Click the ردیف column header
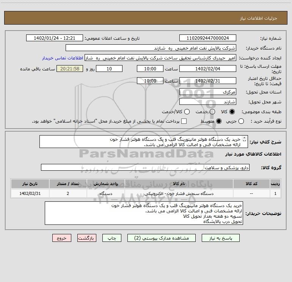The width and height of the screenshot is (292, 282). tap(275, 184)
